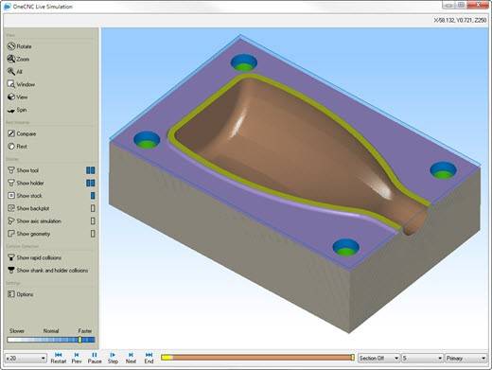
Task: Choose the Window zoom tool
Action: [21, 84]
